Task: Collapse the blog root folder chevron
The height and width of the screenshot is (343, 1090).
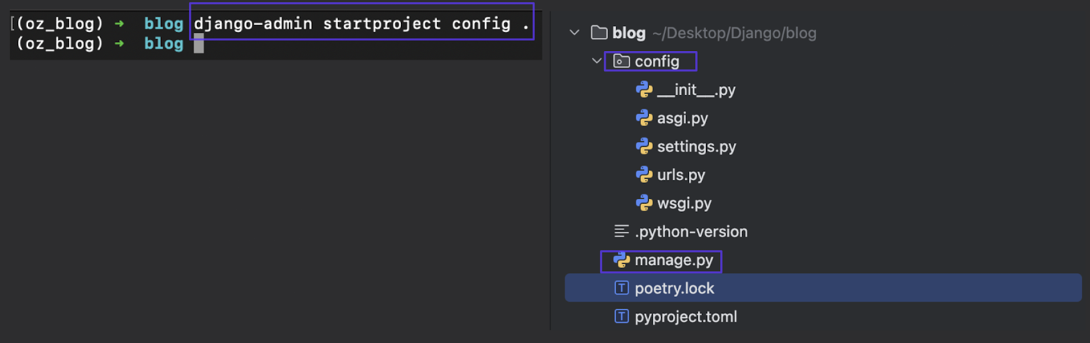Action: pyautogui.click(x=574, y=32)
